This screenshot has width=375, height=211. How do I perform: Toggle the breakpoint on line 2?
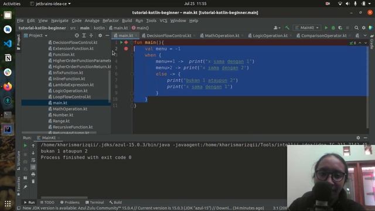pyautogui.click(x=126, y=49)
